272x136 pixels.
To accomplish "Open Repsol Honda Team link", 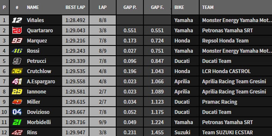I will tap(225, 41).
